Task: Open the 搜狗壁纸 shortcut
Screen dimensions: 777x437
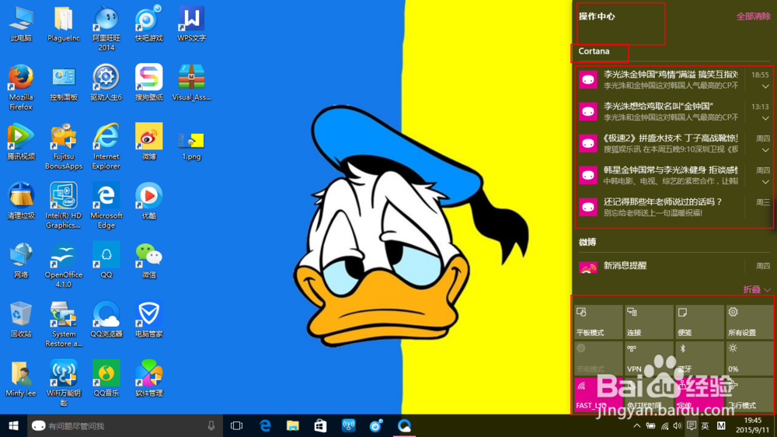Action: point(148,83)
